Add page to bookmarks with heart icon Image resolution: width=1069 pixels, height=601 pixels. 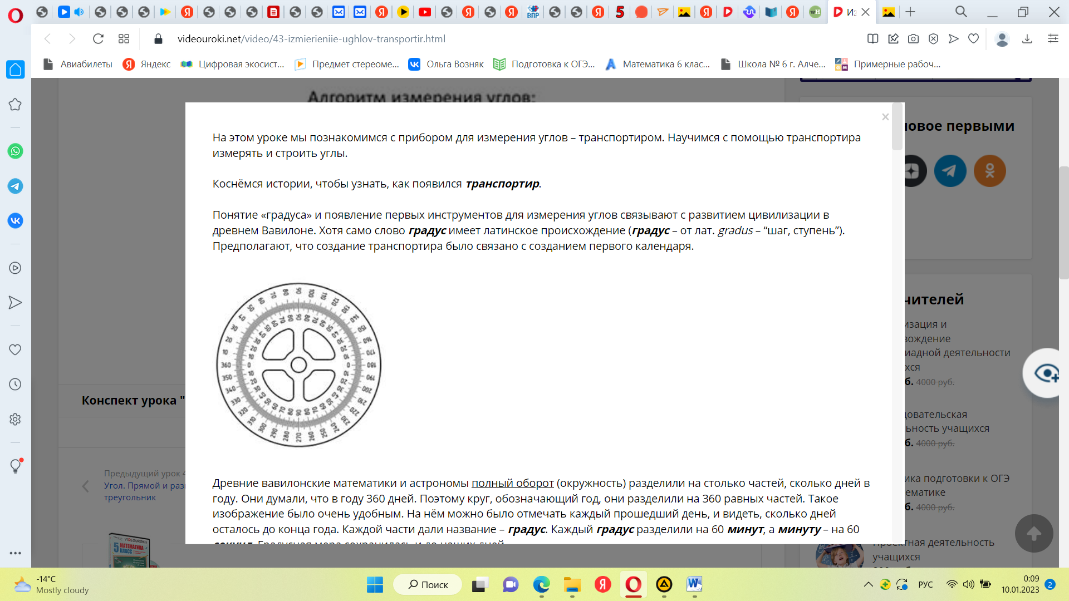click(974, 39)
